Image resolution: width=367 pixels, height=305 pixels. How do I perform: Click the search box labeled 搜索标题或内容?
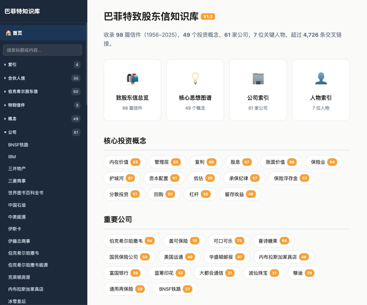click(x=42, y=50)
